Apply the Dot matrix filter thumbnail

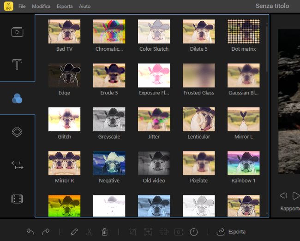pos(243,31)
